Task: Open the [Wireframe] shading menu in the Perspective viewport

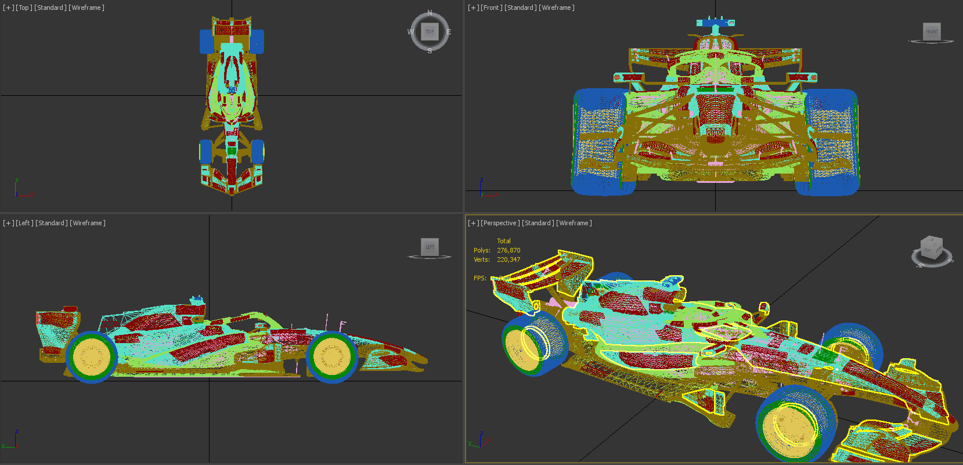Action: 574,223
